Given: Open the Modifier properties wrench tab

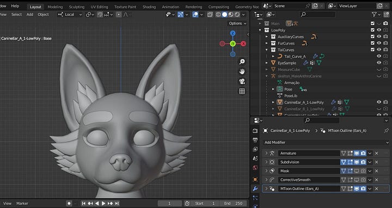Looking at the screenshot, I should 255,188.
